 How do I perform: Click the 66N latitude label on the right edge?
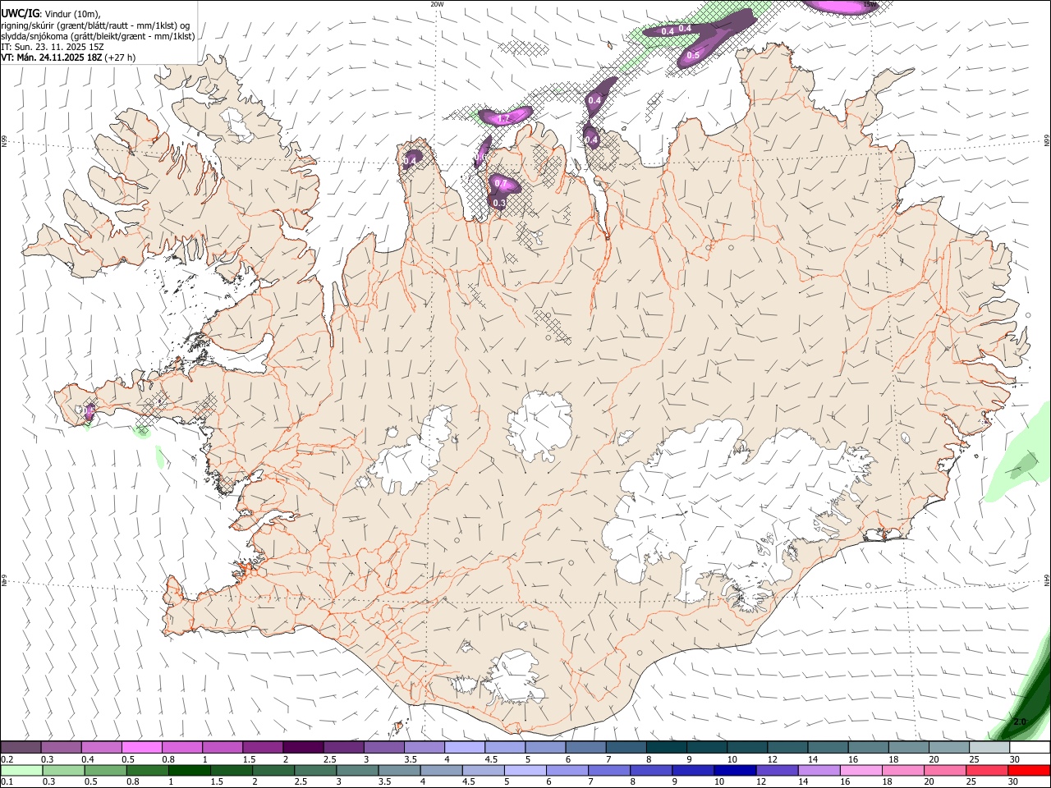point(1047,141)
